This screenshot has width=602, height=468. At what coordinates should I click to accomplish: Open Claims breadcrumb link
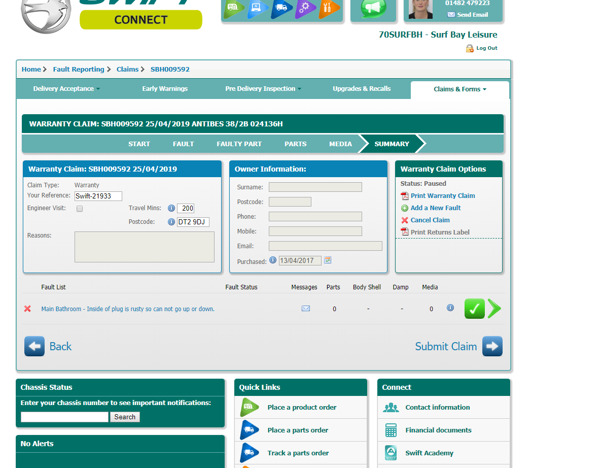[x=127, y=69]
